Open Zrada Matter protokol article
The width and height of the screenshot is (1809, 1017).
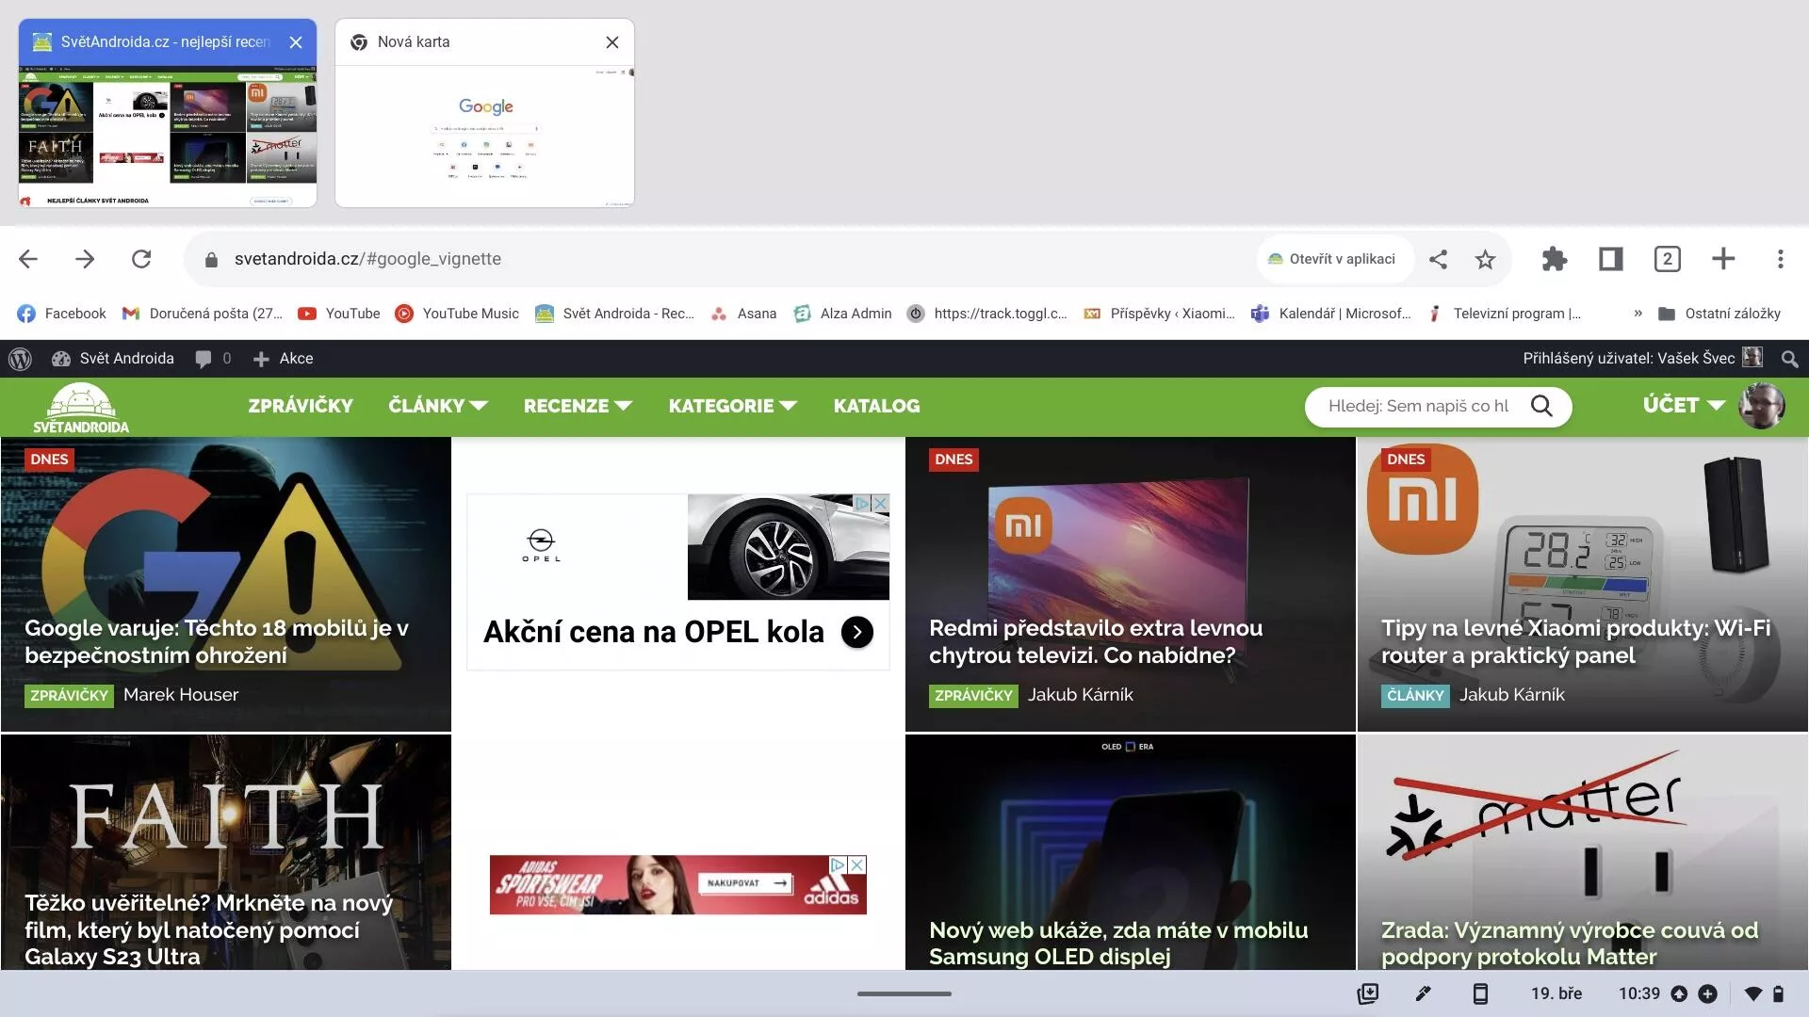tap(1570, 943)
